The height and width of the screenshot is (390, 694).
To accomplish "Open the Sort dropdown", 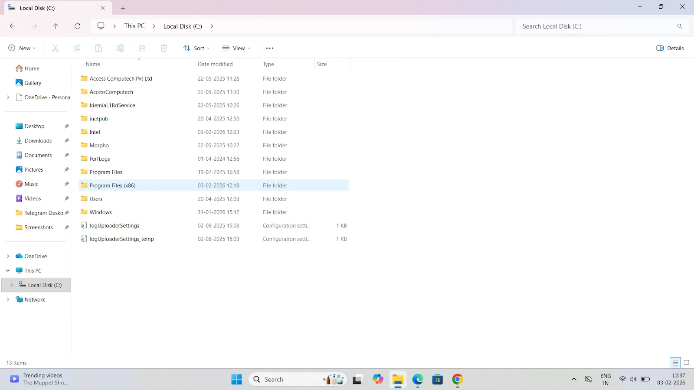I will (x=196, y=48).
